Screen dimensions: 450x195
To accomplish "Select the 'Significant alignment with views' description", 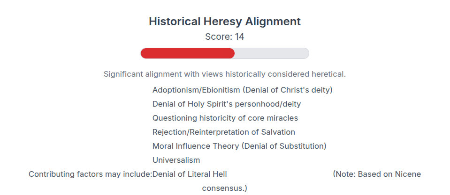I will point(225,74).
